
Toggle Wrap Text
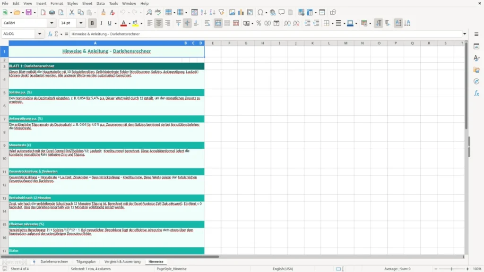click(x=207, y=23)
